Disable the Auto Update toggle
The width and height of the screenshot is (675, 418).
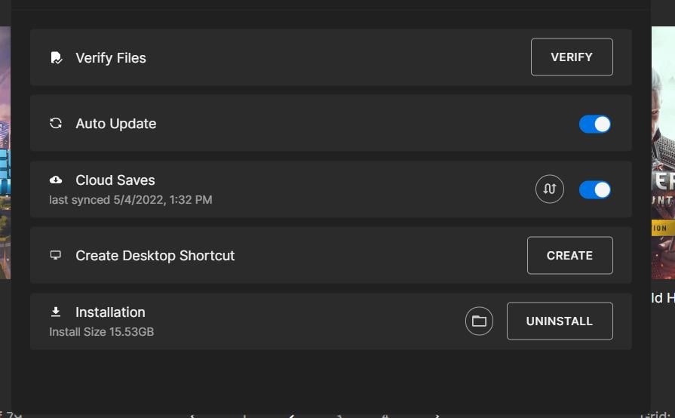click(x=595, y=124)
